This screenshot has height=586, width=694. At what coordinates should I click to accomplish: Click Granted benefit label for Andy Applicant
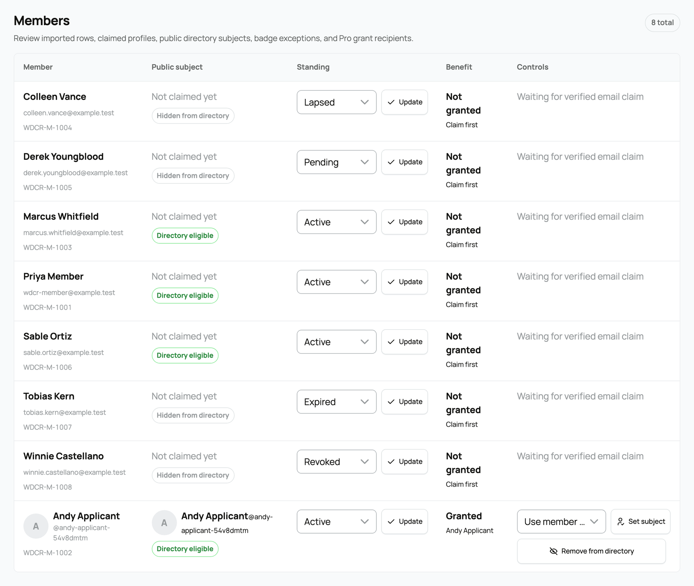[464, 517]
